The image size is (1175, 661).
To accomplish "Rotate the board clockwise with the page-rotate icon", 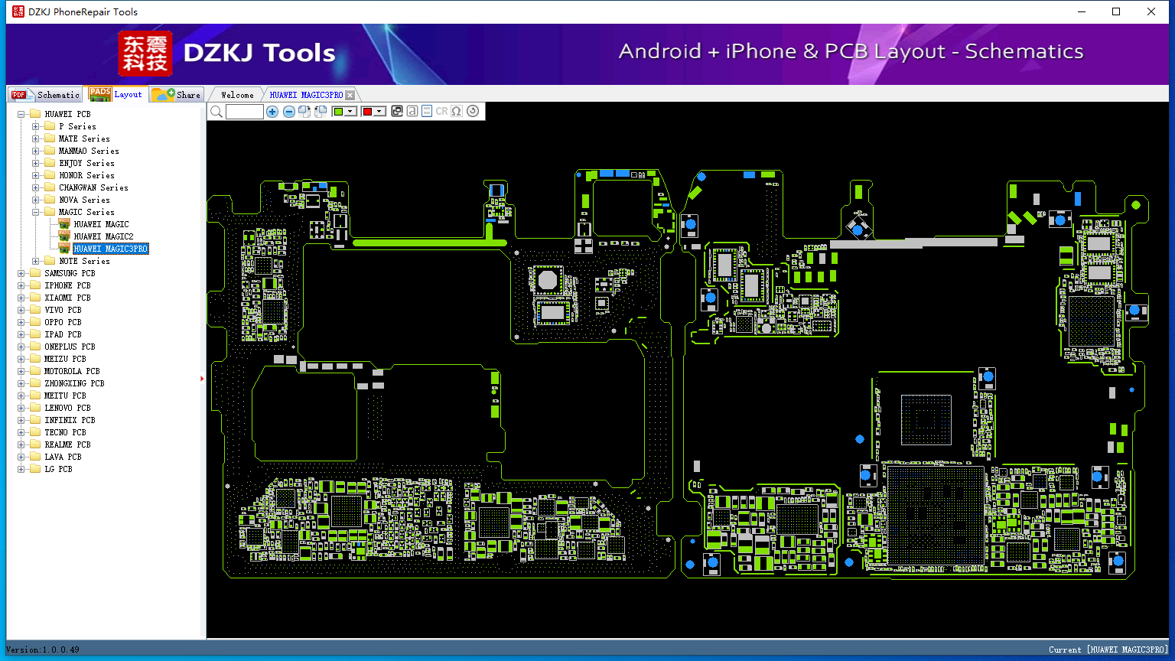I will coord(304,112).
